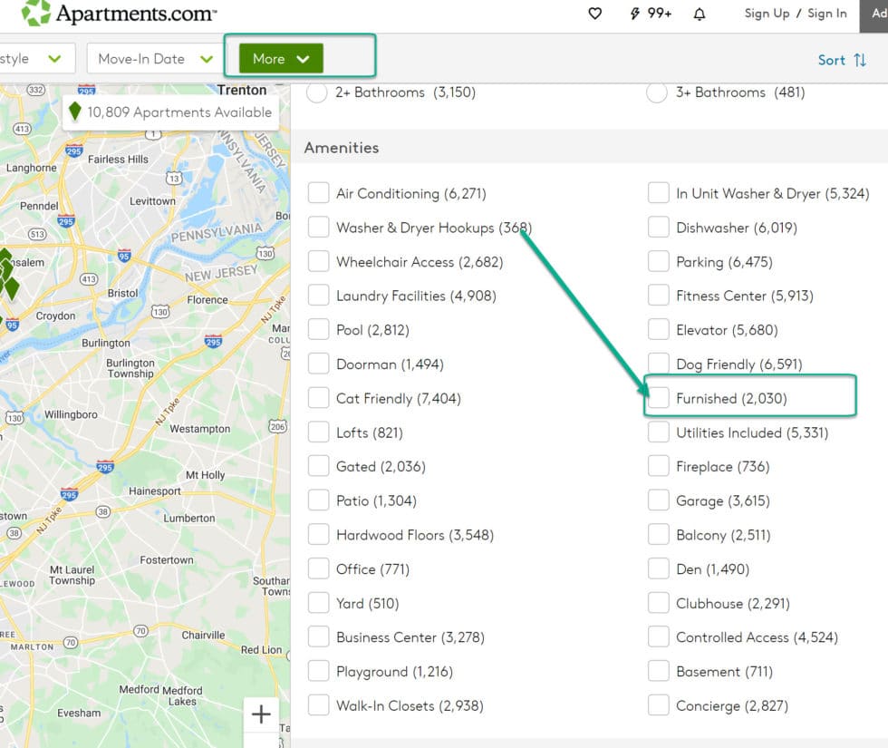The width and height of the screenshot is (888, 748).
Task: Click the Sign In link
Action: click(x=826, y=14)
